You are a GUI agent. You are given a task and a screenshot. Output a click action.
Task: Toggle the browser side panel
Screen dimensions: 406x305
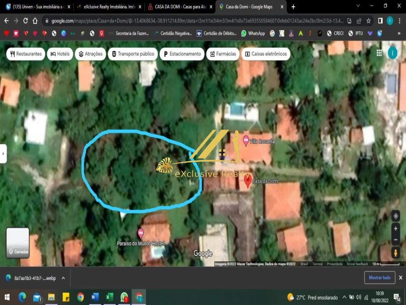(380, 21)
